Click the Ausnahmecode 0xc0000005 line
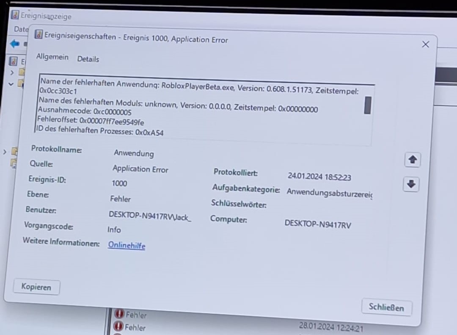The width and height of the screenshot is (457, 335). pyautogui.click(x=85, y=111)
